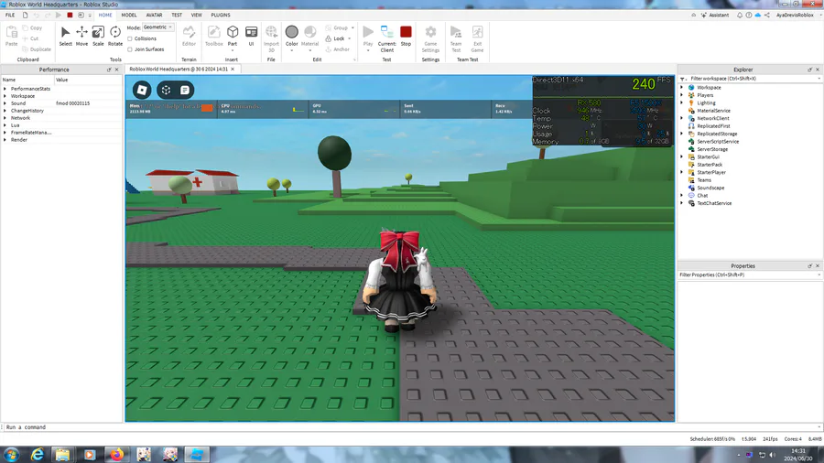
Task: Insert a new Part
Action: [233, 37]
